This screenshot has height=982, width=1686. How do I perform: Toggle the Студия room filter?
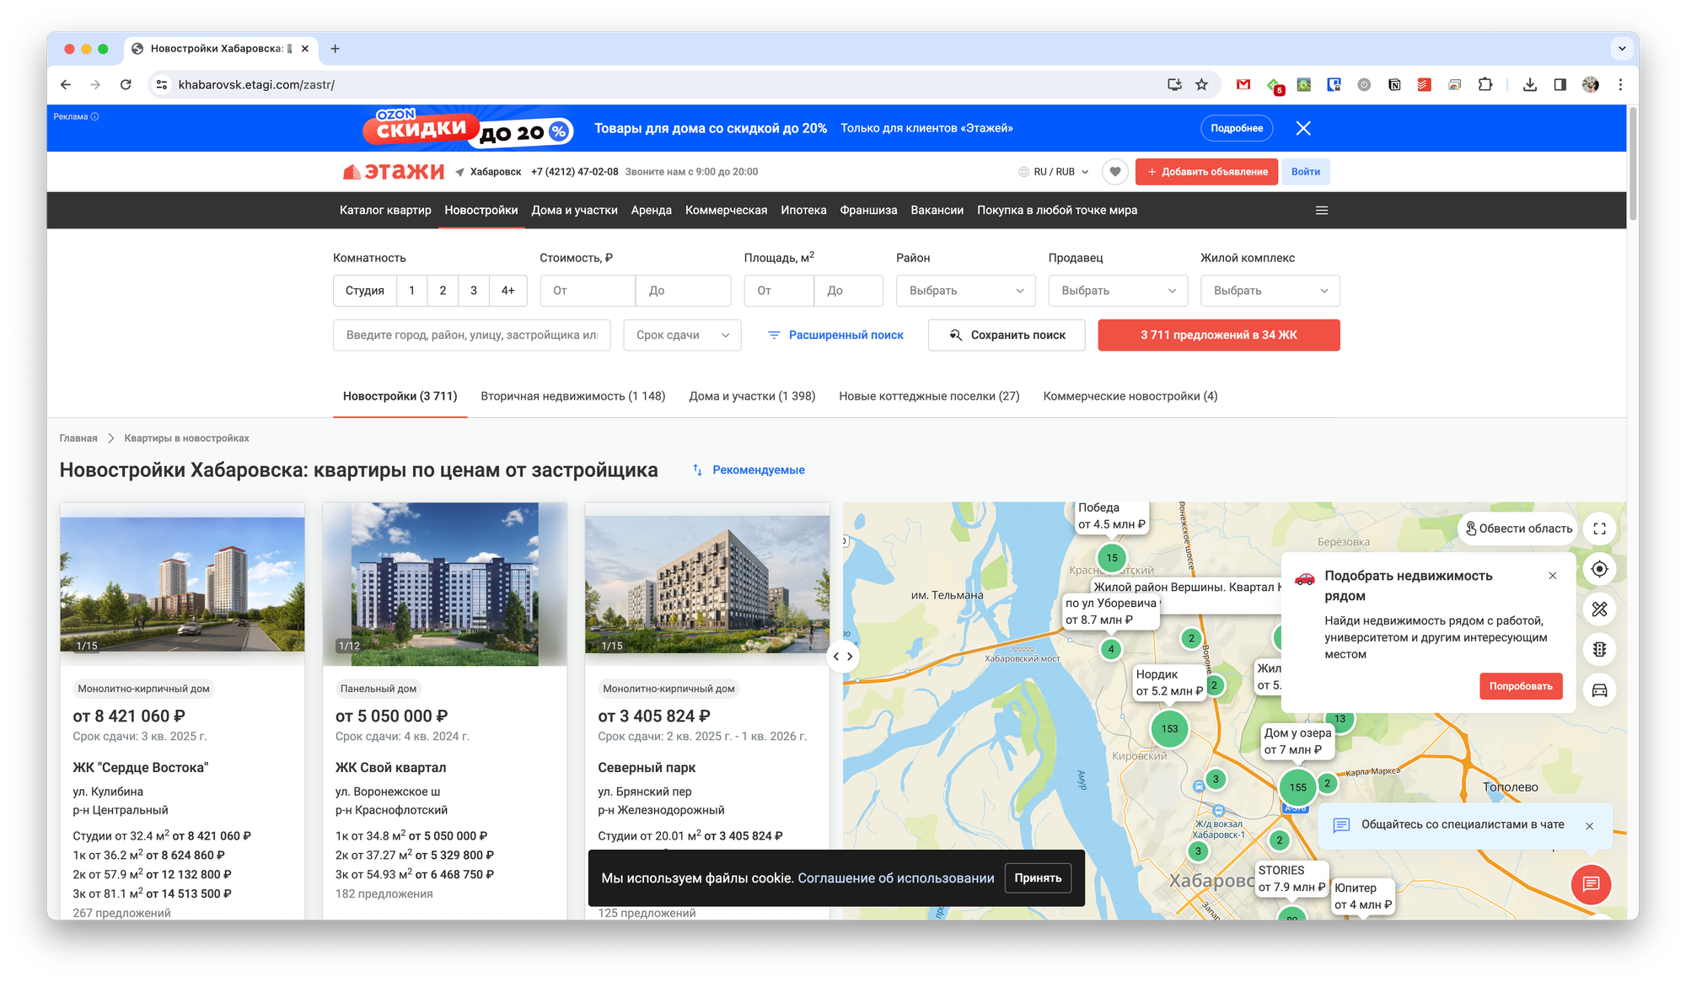(x=364, y=291)
